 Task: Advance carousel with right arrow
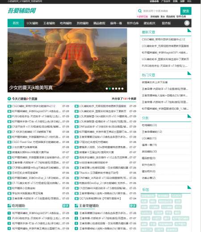click(x=124, y=61)
